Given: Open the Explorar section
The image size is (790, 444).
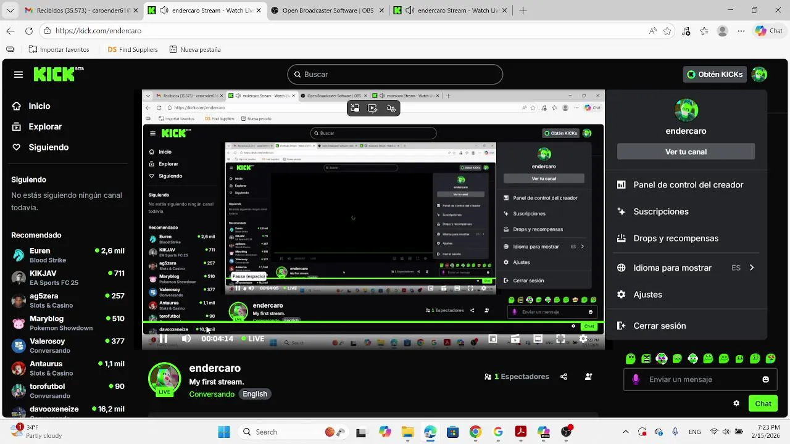Looking at the screenshot, I should click(37, 126).
